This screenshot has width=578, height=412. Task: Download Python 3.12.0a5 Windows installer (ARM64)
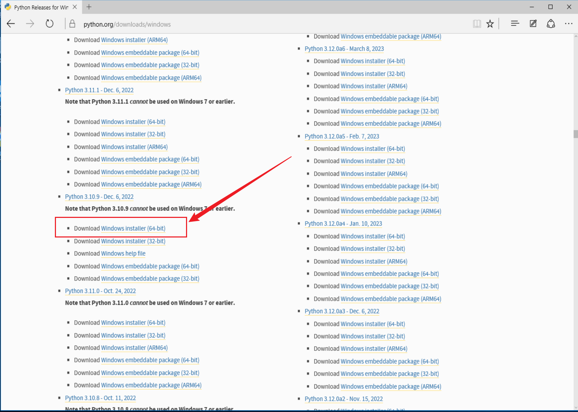point(374,174)
